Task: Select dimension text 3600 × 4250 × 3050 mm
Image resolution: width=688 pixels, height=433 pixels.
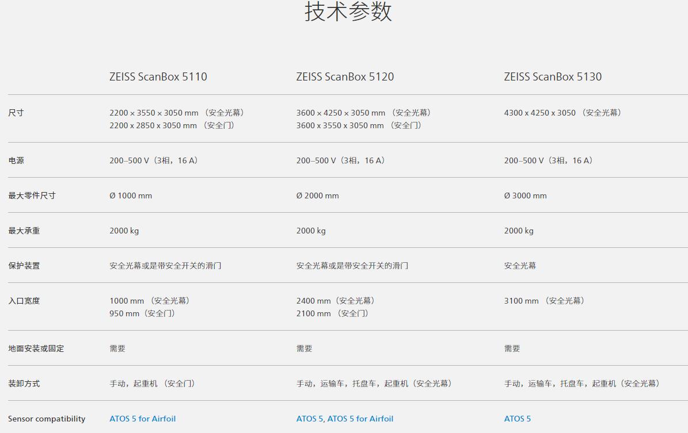Action: (x=341, y=113)
